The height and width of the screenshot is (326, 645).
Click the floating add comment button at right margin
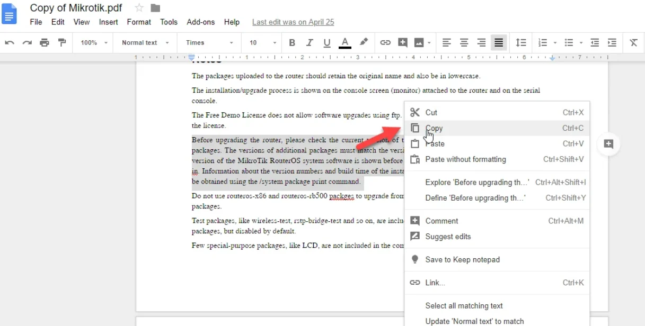click(608, 144)
